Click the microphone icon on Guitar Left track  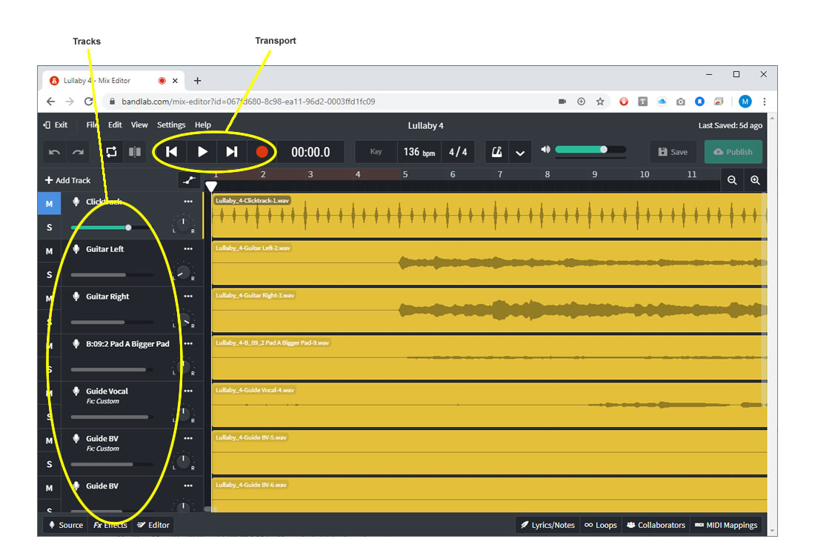tap(76, 249)
